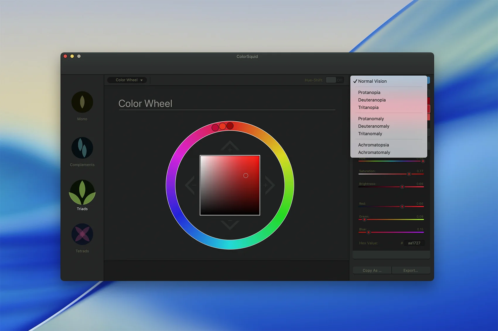Image resolution: width=498 pixels, height=331 pixels.
Task: Click the Hex Value input field
Action: 414,243
